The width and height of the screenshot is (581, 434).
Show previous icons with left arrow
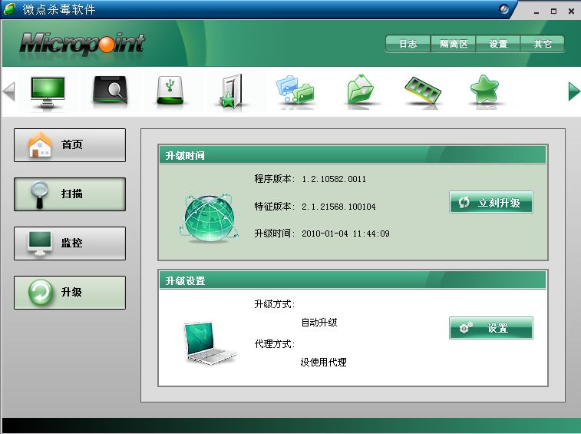coord(9,91)
